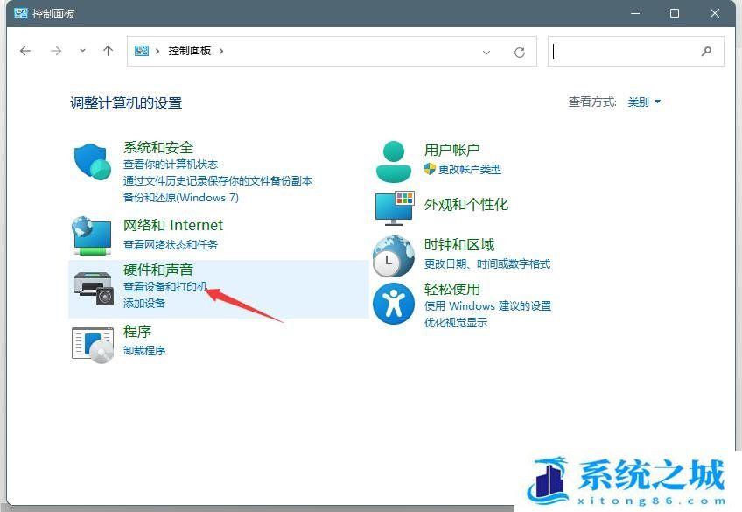Open 网络和 Internet category

(x=173, y=225)
